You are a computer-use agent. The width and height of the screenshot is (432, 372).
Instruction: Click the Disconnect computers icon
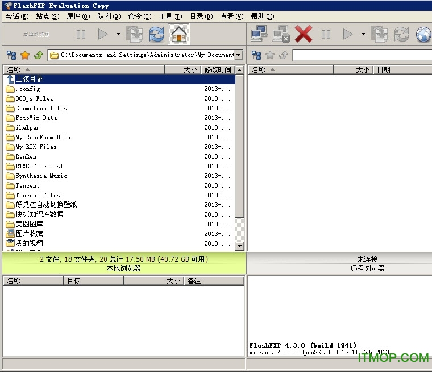coord(281,34)
